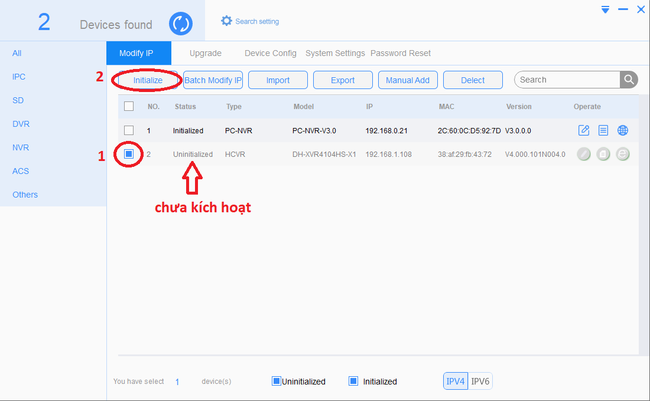Filter devices by All in sidebar

click(17, 53)
